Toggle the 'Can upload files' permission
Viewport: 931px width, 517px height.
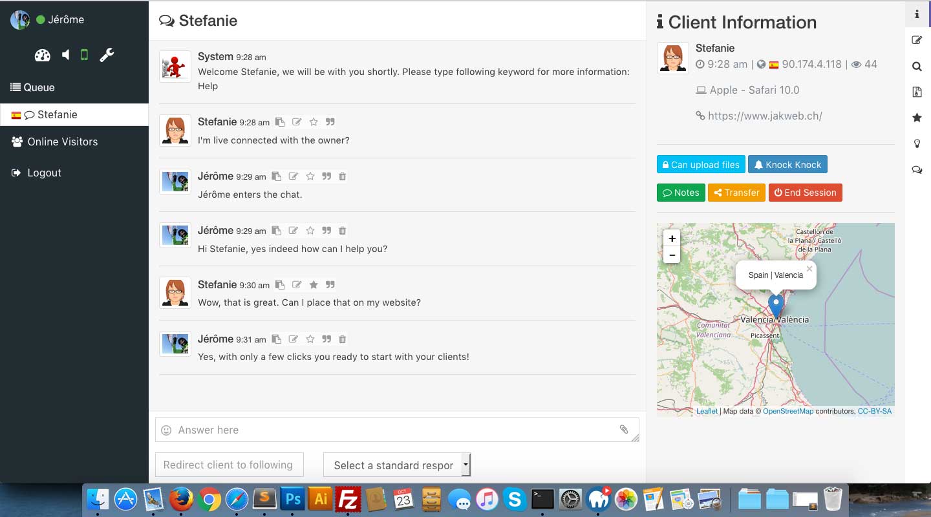701,165
